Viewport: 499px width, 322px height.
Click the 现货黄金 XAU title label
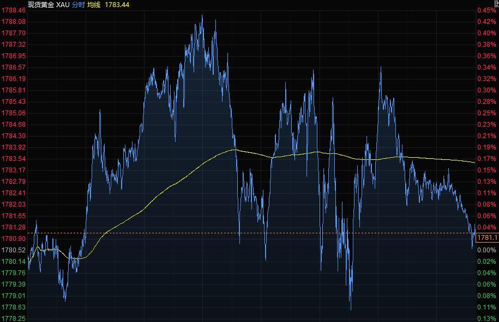49,4
